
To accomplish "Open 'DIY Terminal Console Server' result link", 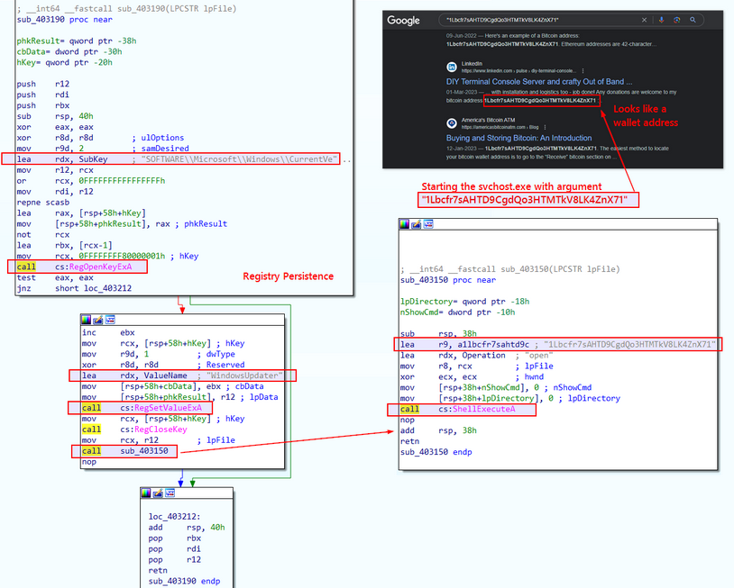I will tap(539, 81).
